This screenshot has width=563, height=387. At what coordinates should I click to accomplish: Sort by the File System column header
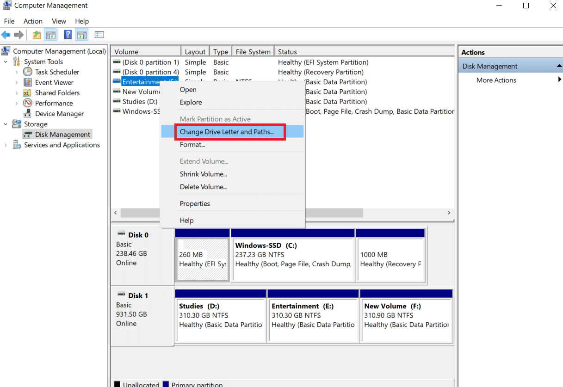253,52
